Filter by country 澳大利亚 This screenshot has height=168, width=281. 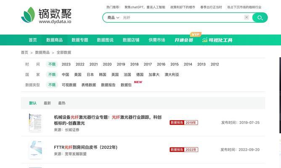point(172,74)
